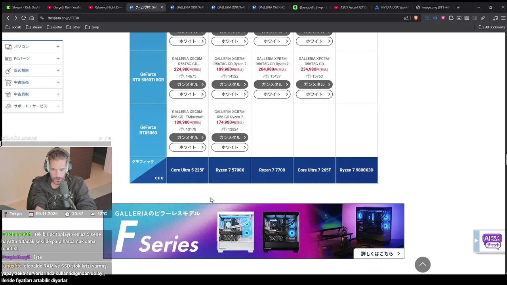
Task: Click the パソコン monitor icon in sidebar
Action: (x=8, y=47)
